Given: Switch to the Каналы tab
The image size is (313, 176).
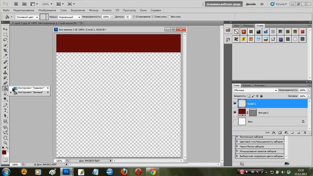Looking at the screenshot, I should 246,85.
